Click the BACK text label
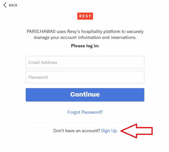This screenshot has width=169, height=152. click(13, 5)
